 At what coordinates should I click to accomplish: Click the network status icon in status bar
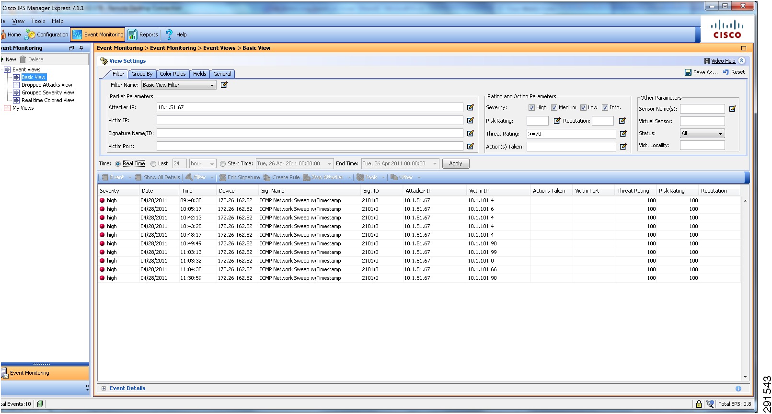pos(710,404)
